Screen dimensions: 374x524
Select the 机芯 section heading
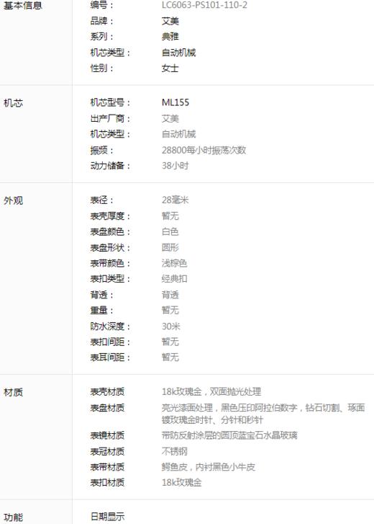14,103
